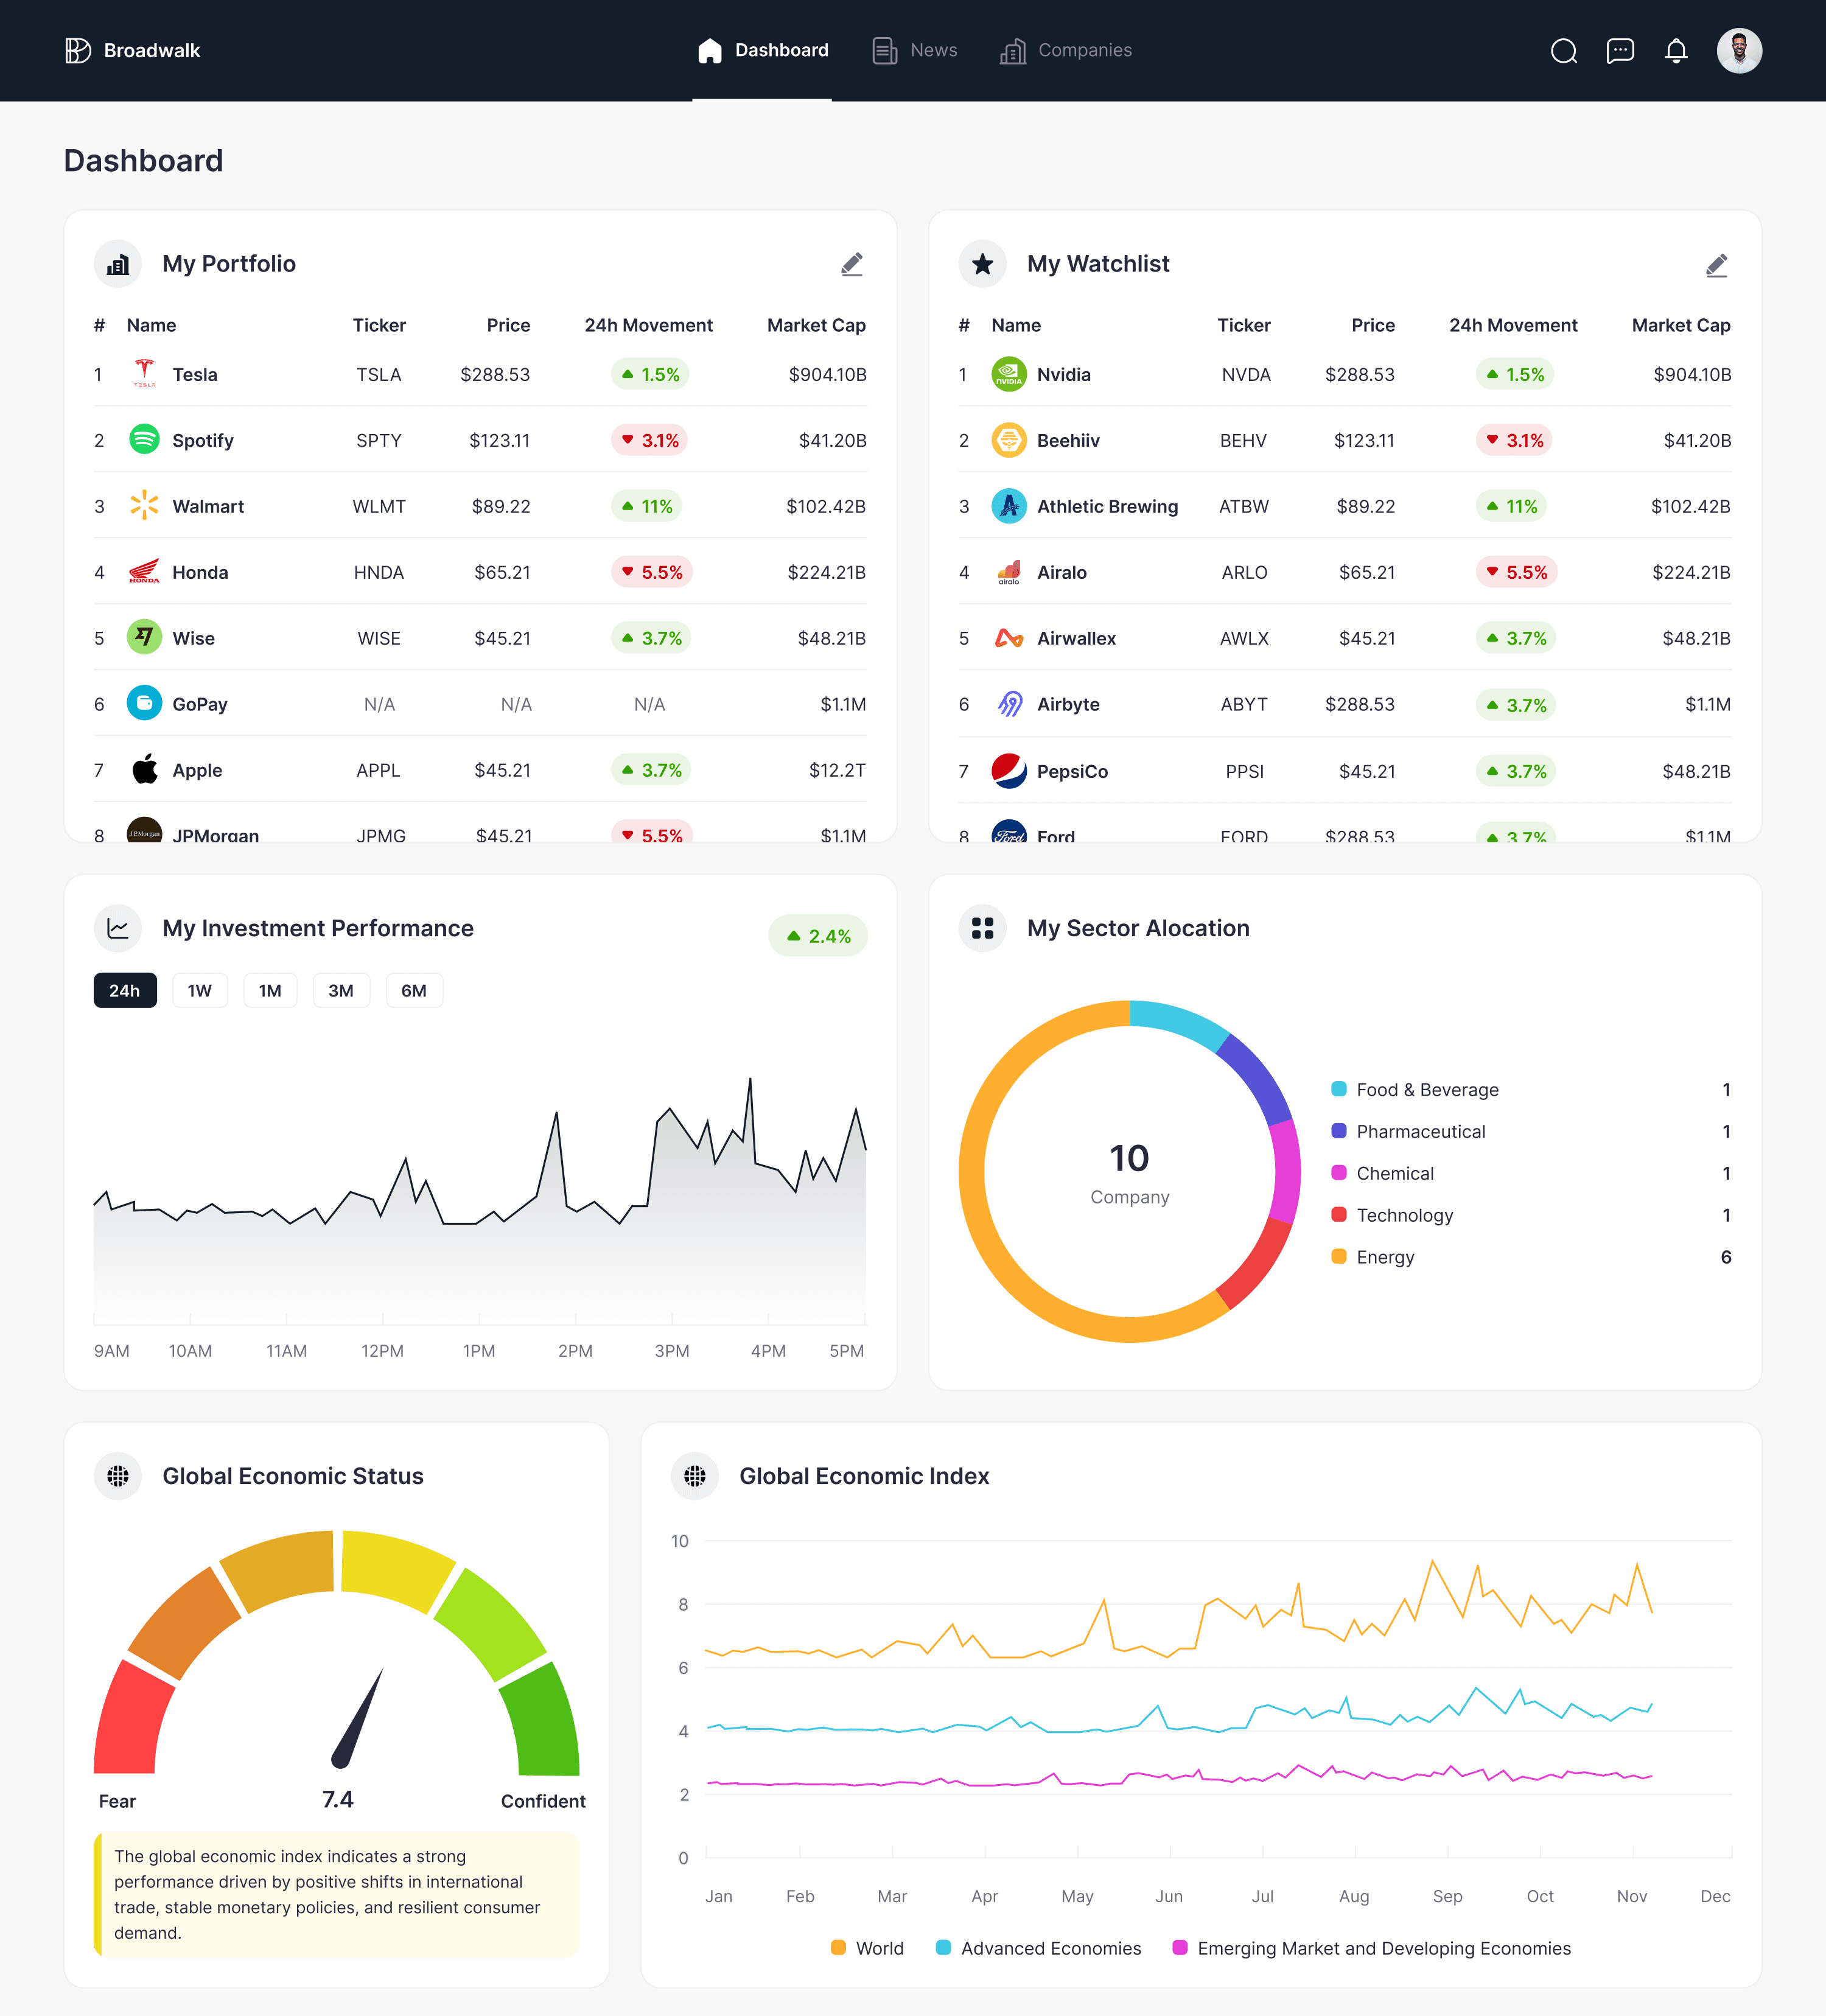Click the GoPay logo icon

pos(145,704)
